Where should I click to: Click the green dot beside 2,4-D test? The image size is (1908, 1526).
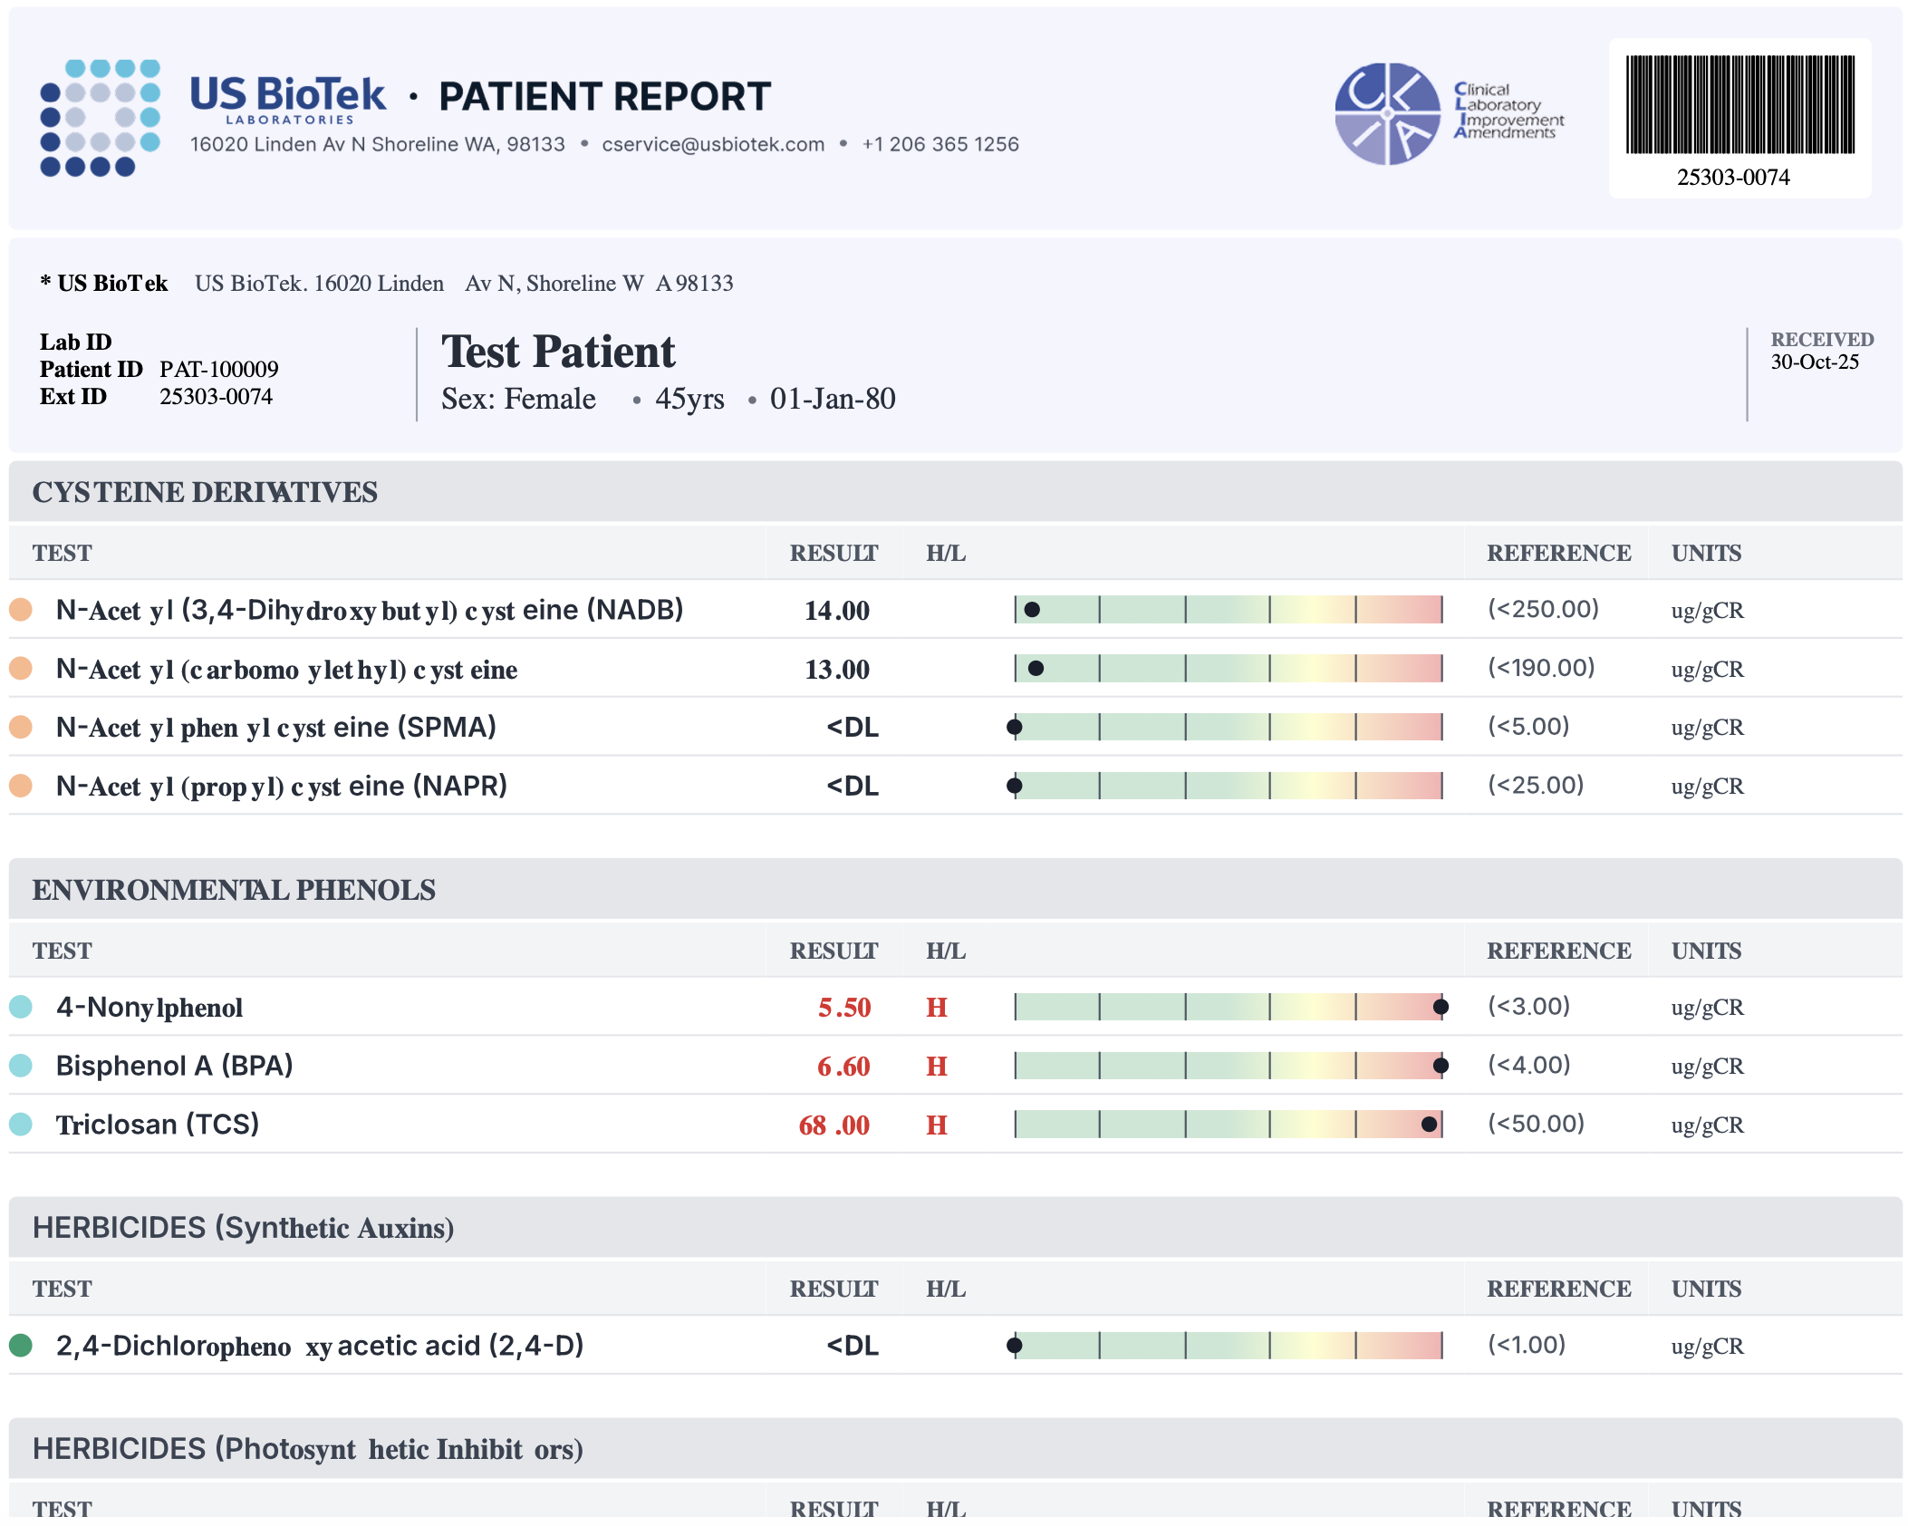pos(21,1346)
